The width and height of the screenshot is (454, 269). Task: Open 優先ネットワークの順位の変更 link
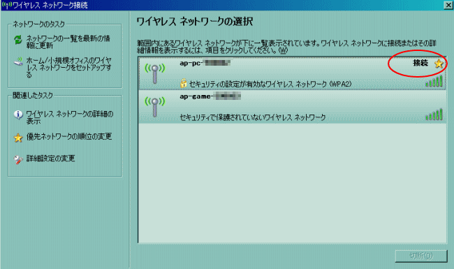(69, 136)
